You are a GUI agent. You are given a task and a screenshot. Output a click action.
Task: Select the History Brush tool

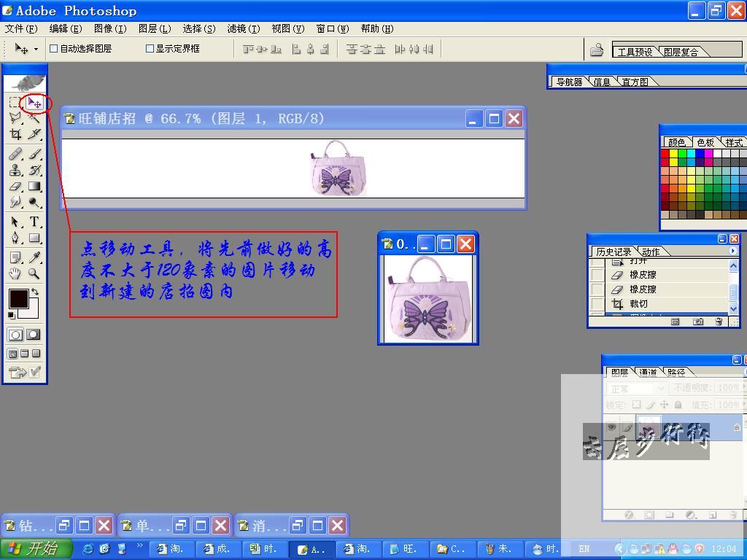pos(34,170)
